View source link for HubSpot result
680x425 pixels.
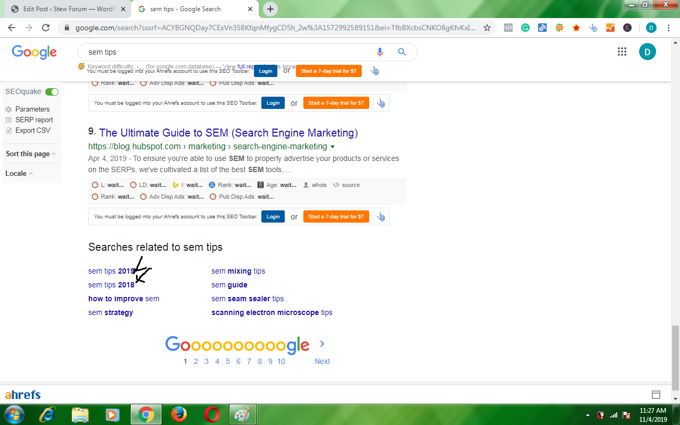click(x=346, y=185)
